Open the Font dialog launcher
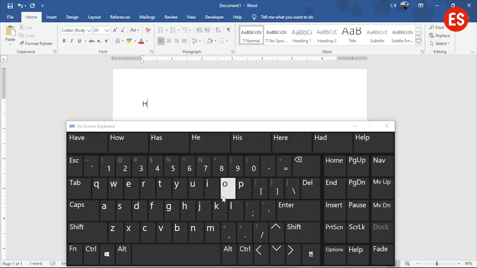 [x=151, y=52]
